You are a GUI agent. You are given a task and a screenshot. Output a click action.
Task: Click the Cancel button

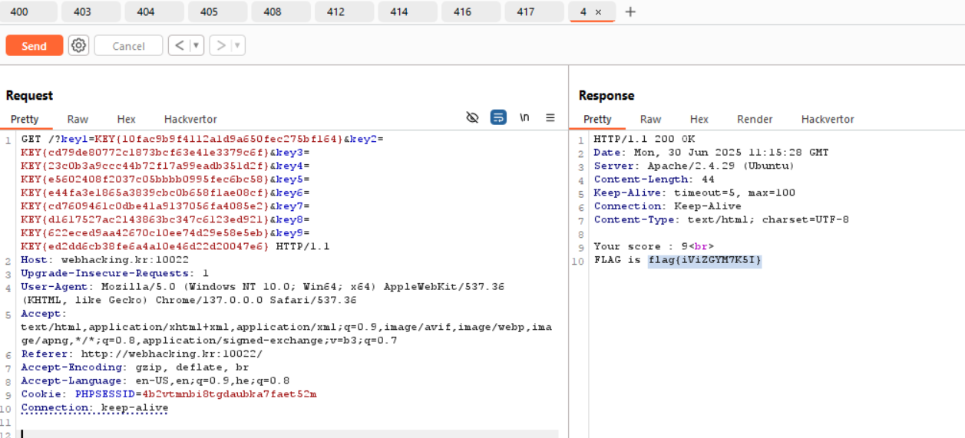point(128,46)
